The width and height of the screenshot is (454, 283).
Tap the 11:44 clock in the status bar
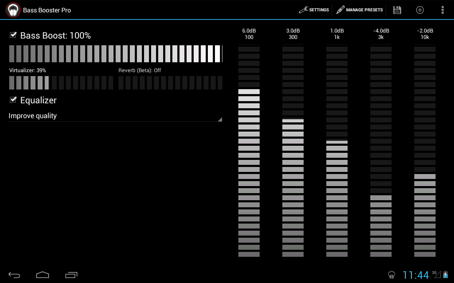416,275
